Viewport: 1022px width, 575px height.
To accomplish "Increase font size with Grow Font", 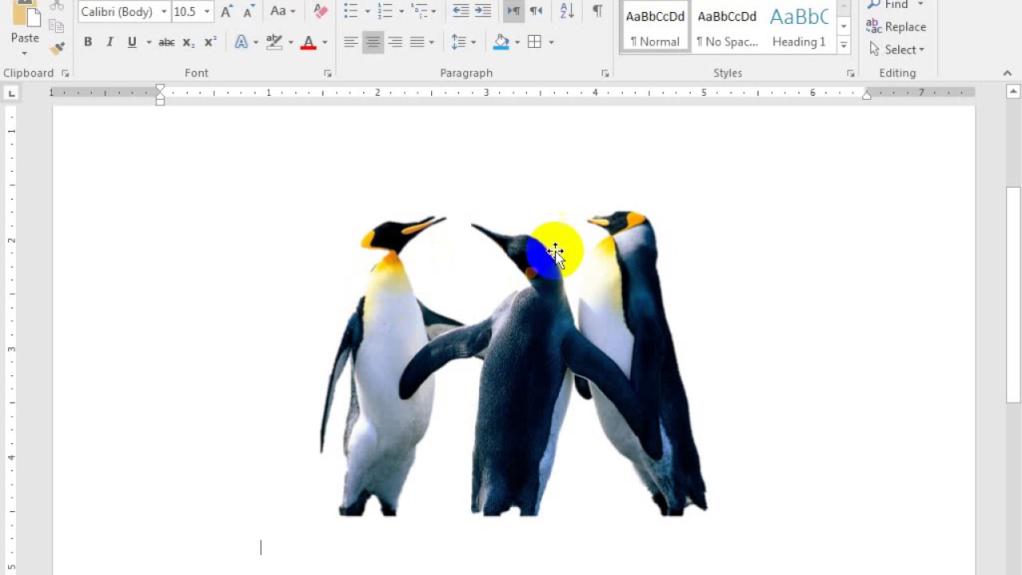I will point(227,11).
